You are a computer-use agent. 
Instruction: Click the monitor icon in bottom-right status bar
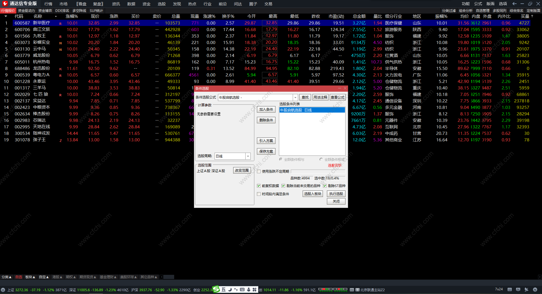[x=518, y=289]
